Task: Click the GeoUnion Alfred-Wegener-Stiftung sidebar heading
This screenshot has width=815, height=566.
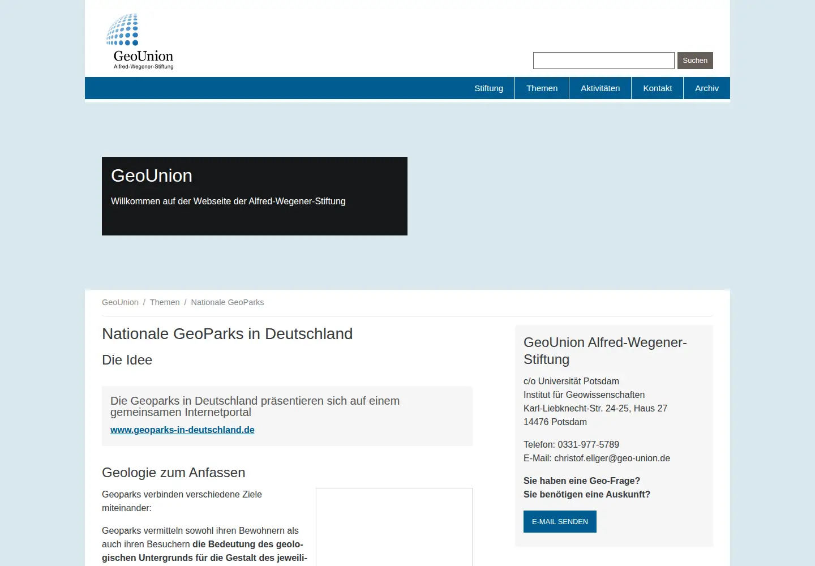Action: 605,351
